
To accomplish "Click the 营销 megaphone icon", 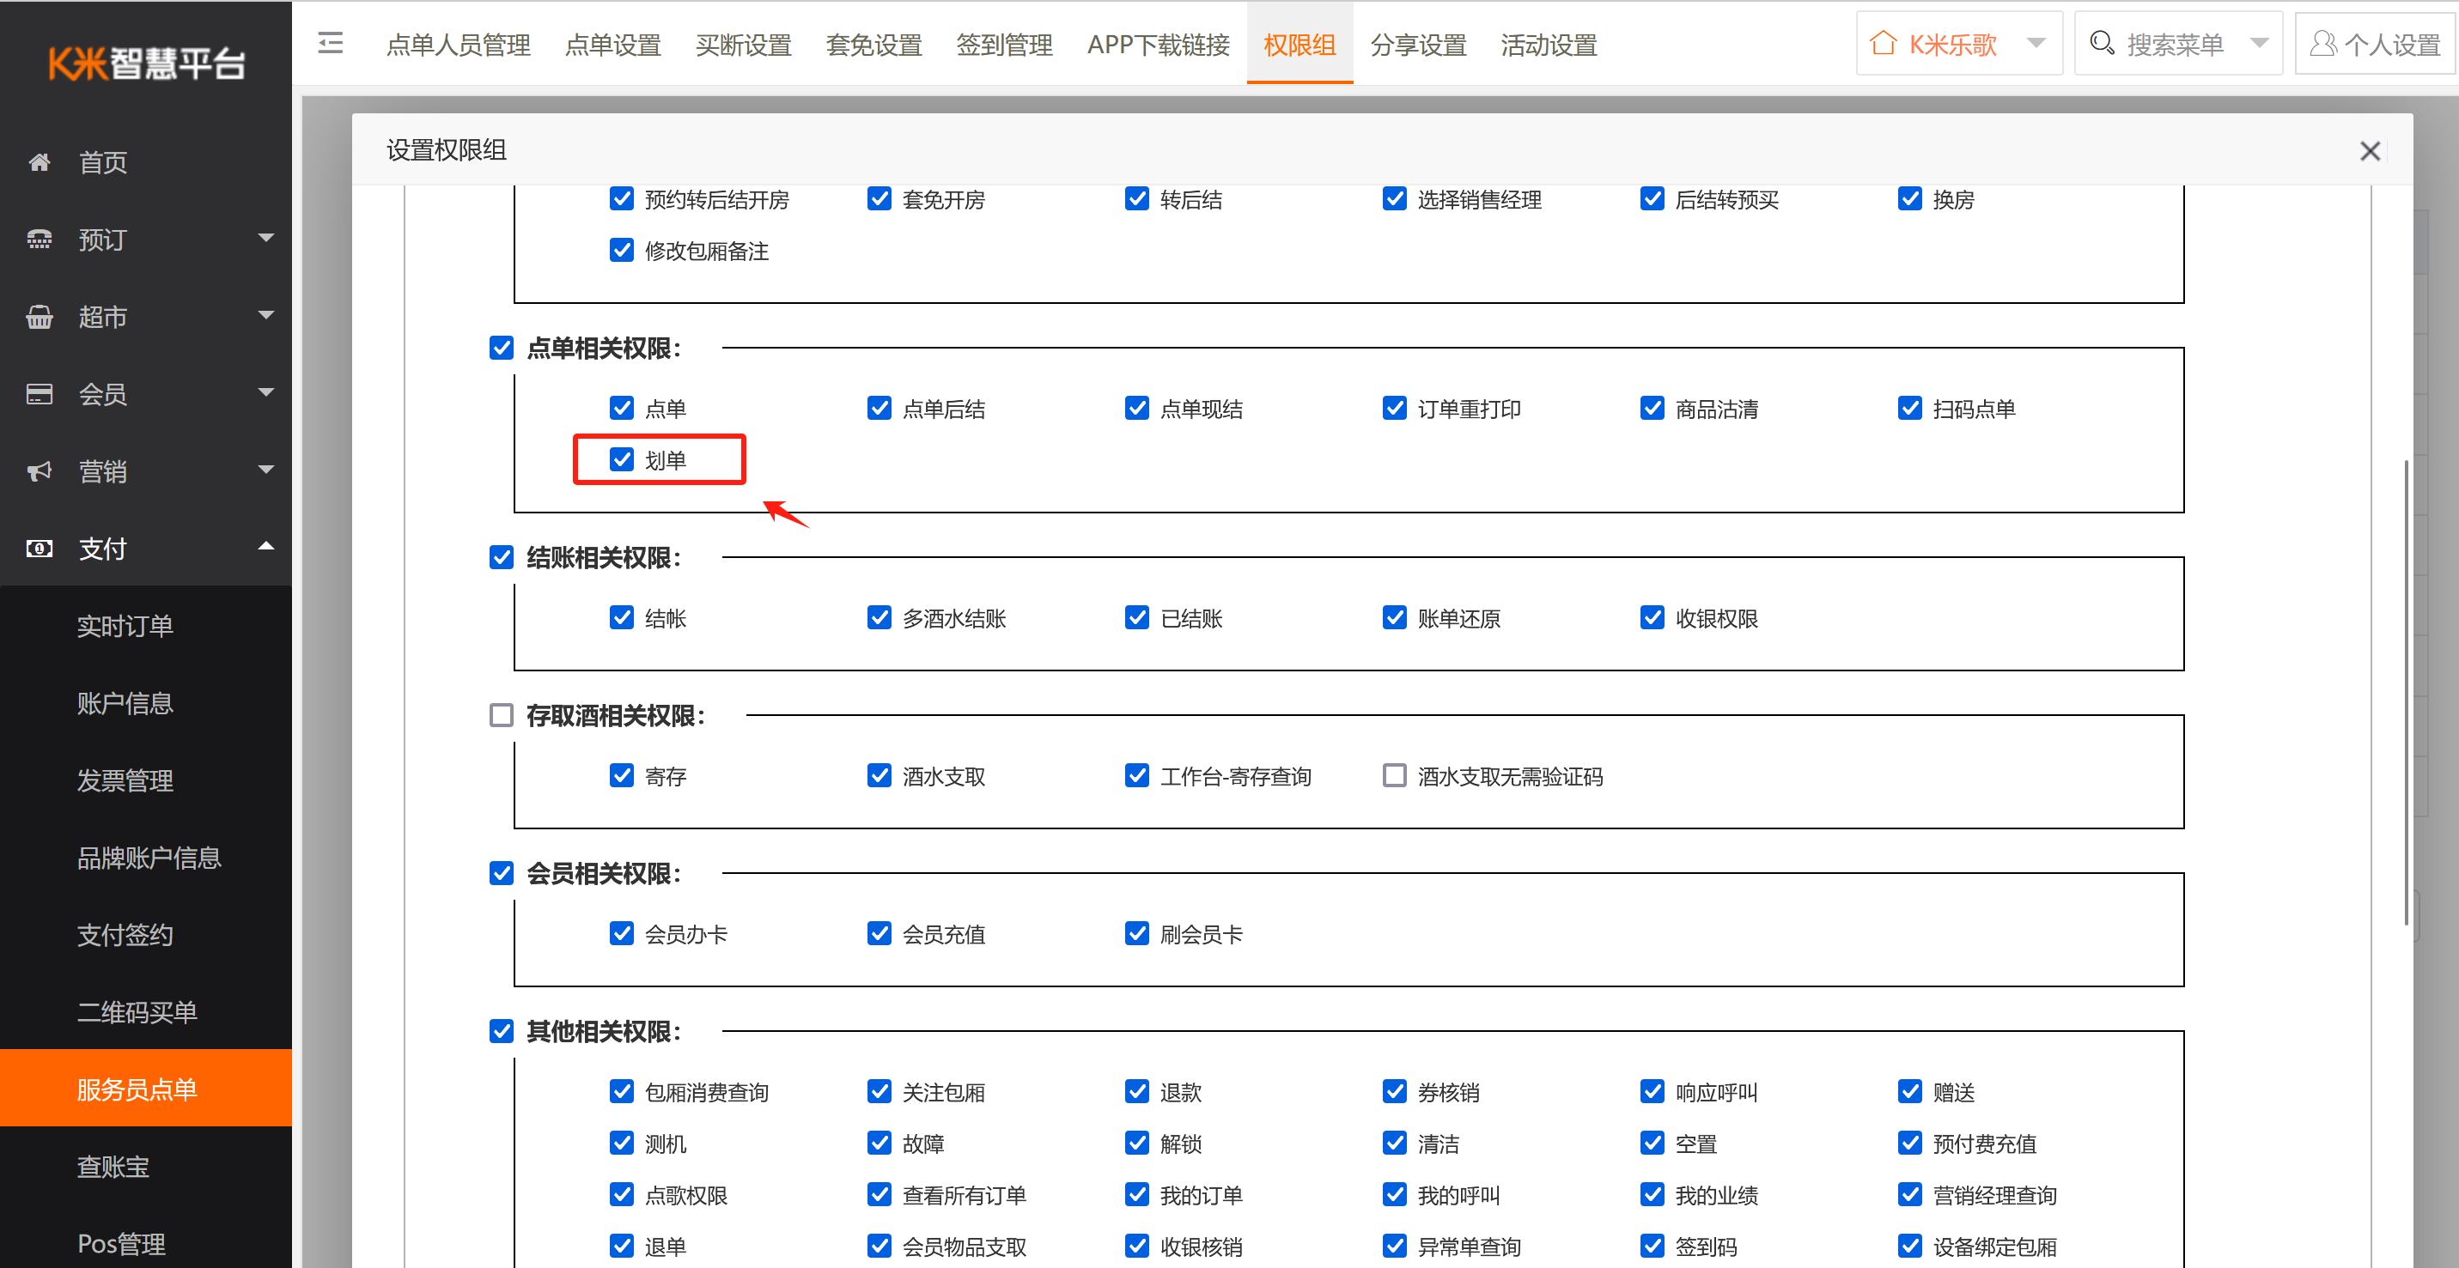I will [40, 471].
